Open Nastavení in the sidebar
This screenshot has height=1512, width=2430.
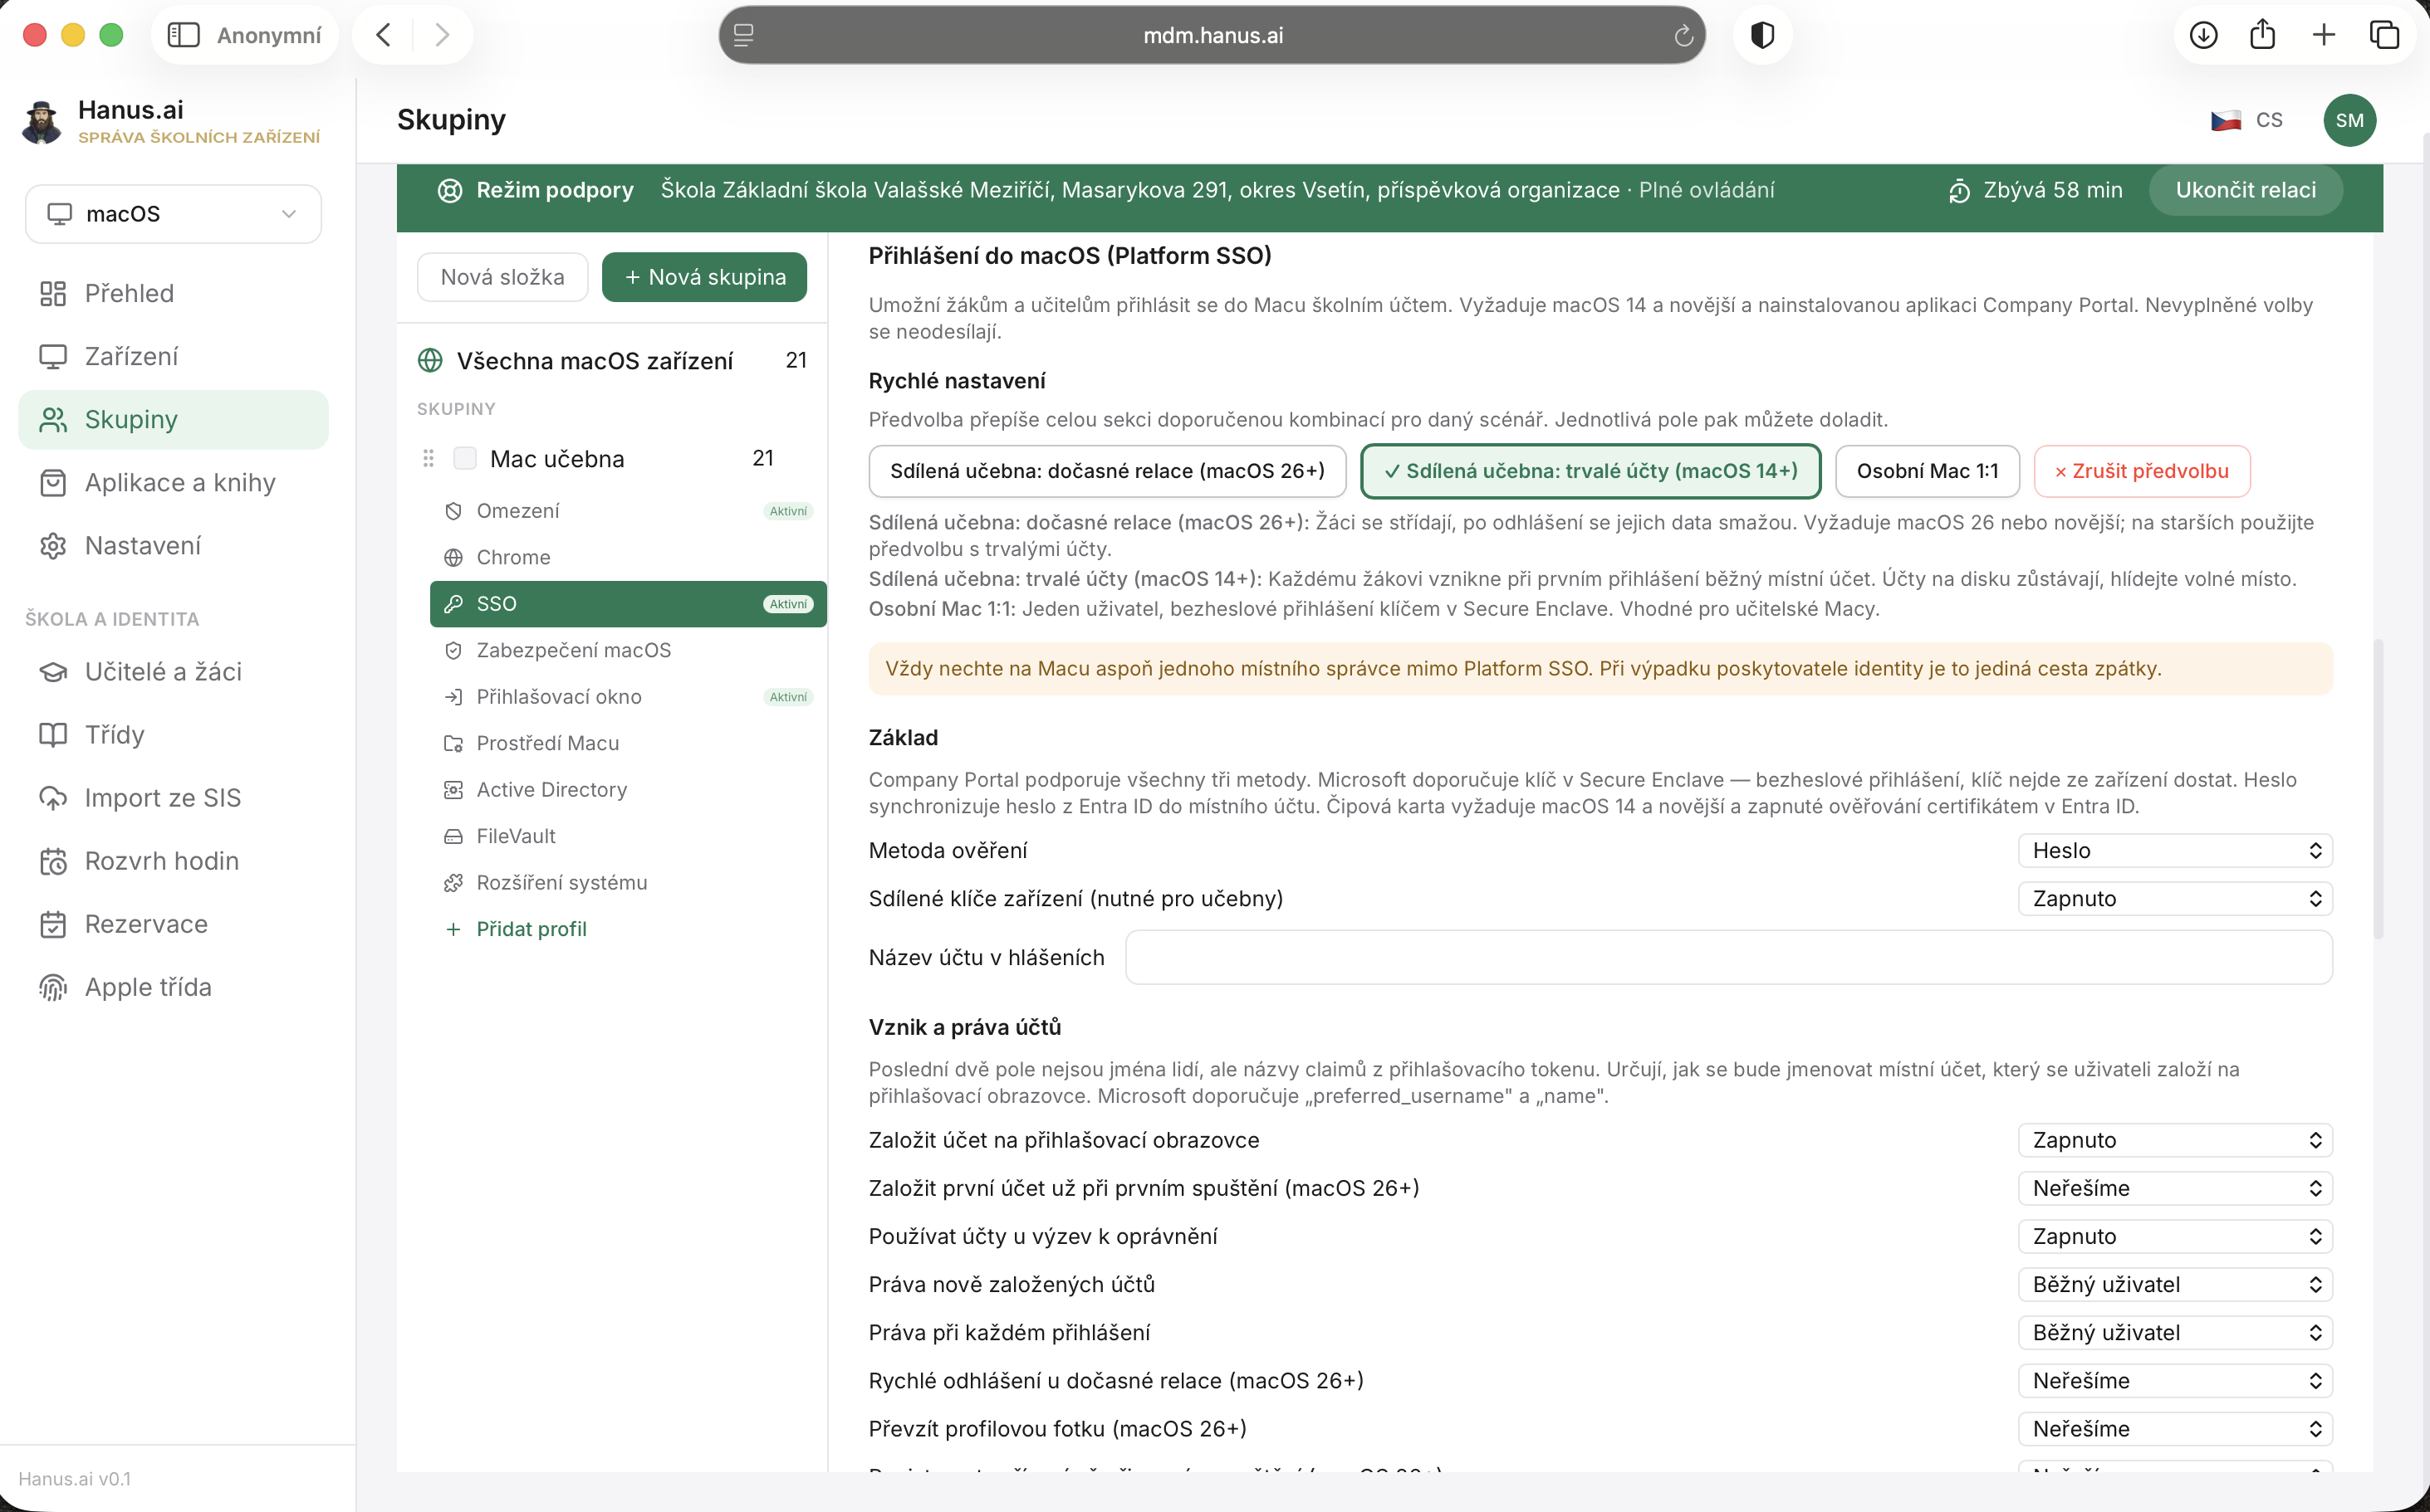pyautogui.click(x=173, y=545)
